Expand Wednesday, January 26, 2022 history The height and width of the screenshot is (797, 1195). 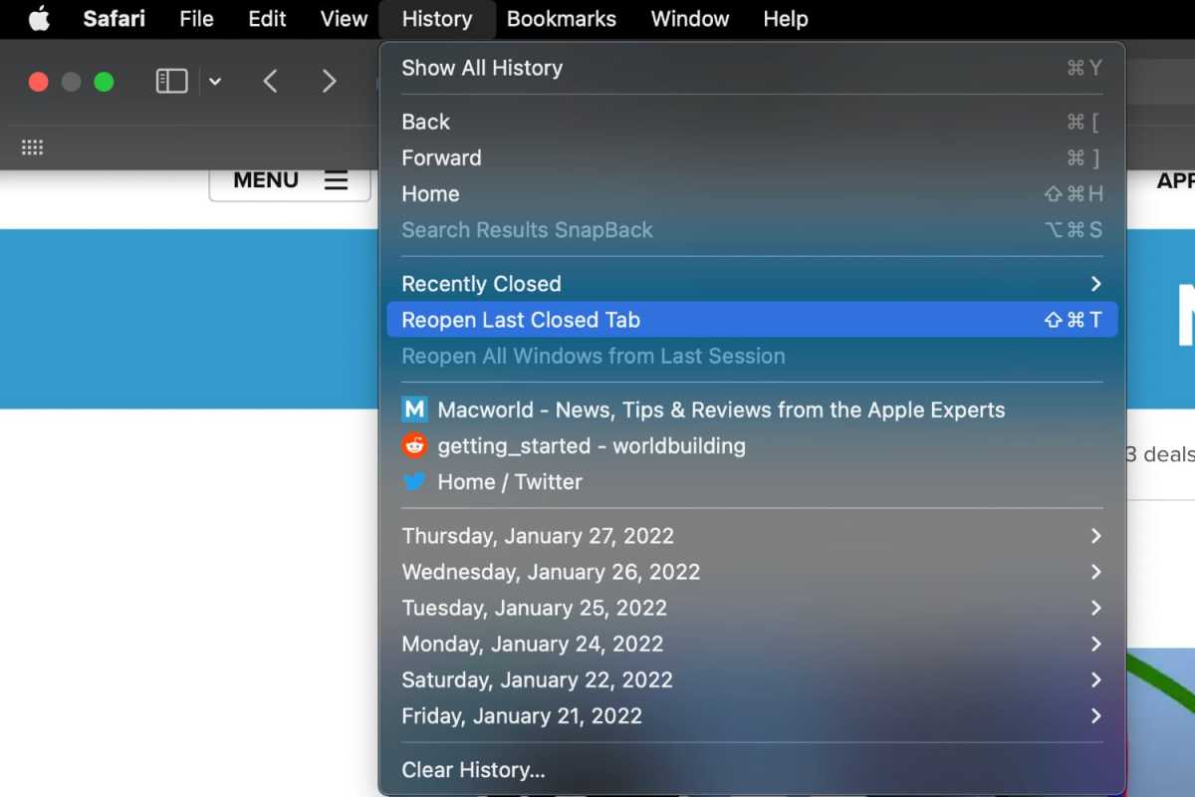click(x=752, y=572)
